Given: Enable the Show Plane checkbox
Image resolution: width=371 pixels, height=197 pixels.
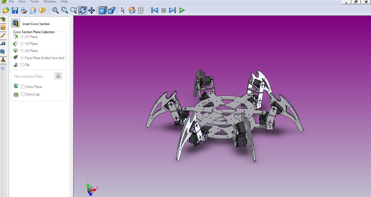Looking at the screenshot, I should pos(23,87).
